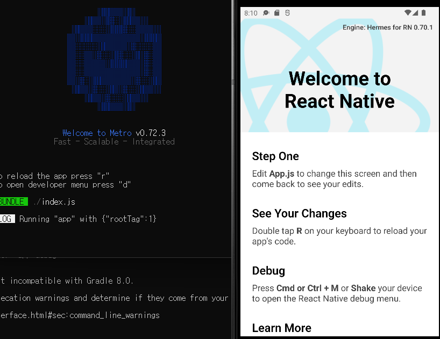This screenshot has height=339, width=440.
Task: Click the white LOG label in terminal
Action: coord(8,219)
